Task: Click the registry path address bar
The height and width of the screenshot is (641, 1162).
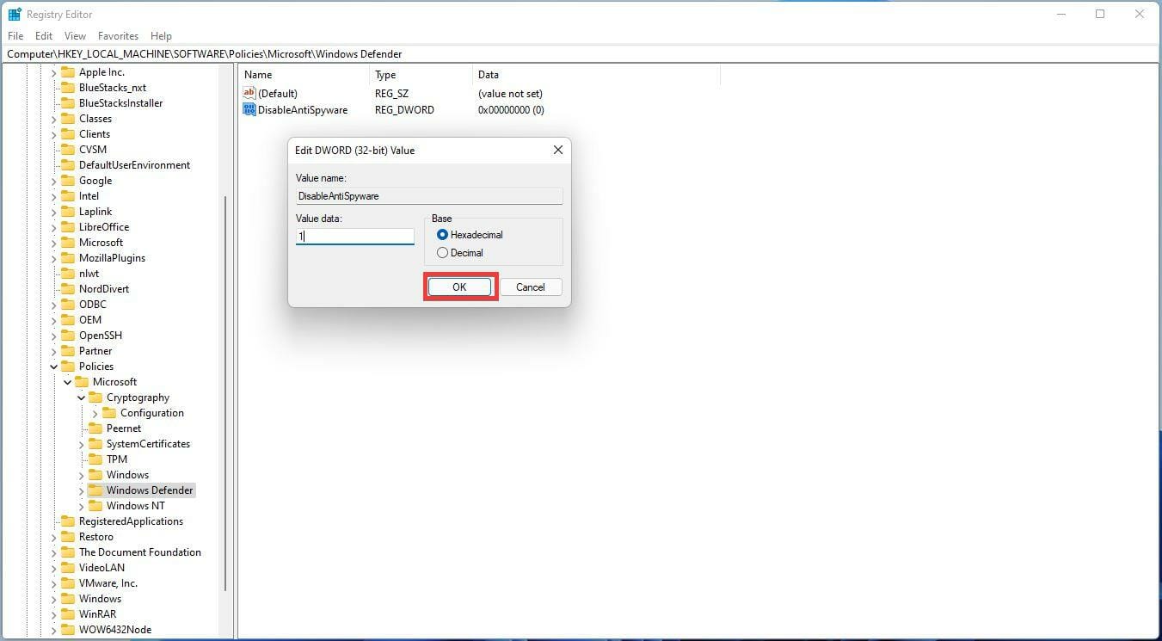Action: (x=581, y=53)
